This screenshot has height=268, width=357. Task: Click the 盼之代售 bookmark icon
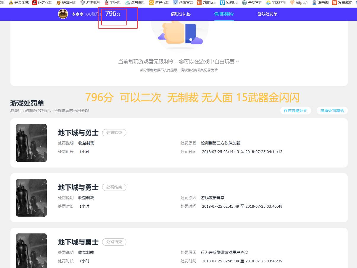pyautogui.click(x=35, y=3)
